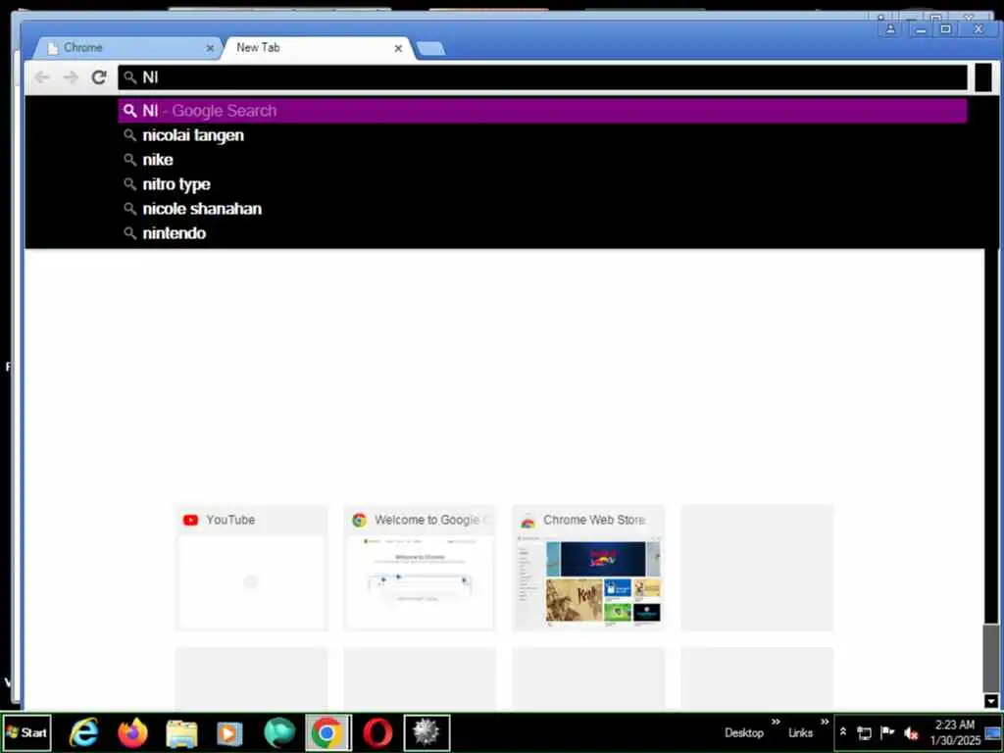The image size is (1004, 753).
Task: Open the Welcome to Google Chrome tile
Action: click(420, 568)
